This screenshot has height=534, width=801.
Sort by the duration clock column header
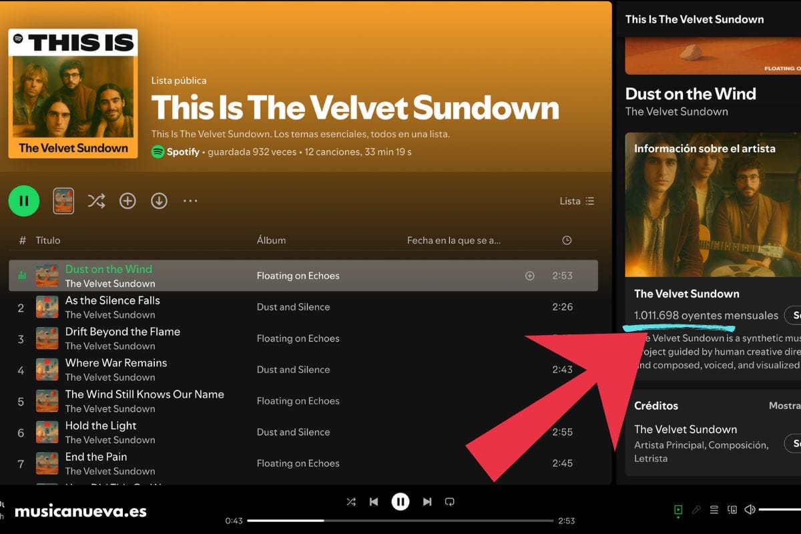point(567,240)
